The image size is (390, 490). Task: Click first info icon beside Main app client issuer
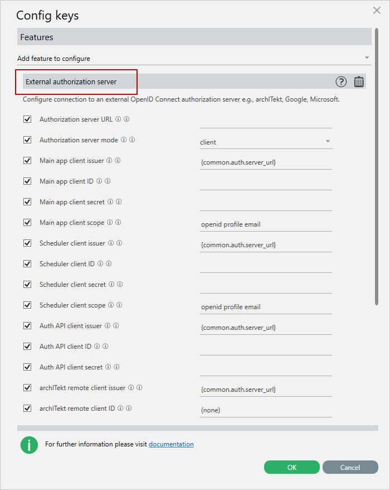[x=110, y=160]
